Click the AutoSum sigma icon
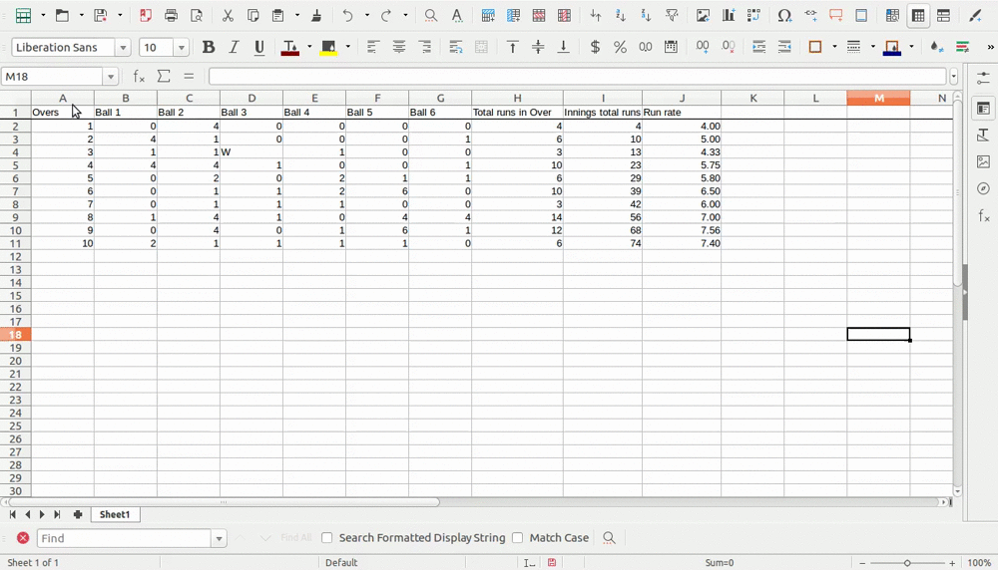998x570 pixels. click(164, 77)
